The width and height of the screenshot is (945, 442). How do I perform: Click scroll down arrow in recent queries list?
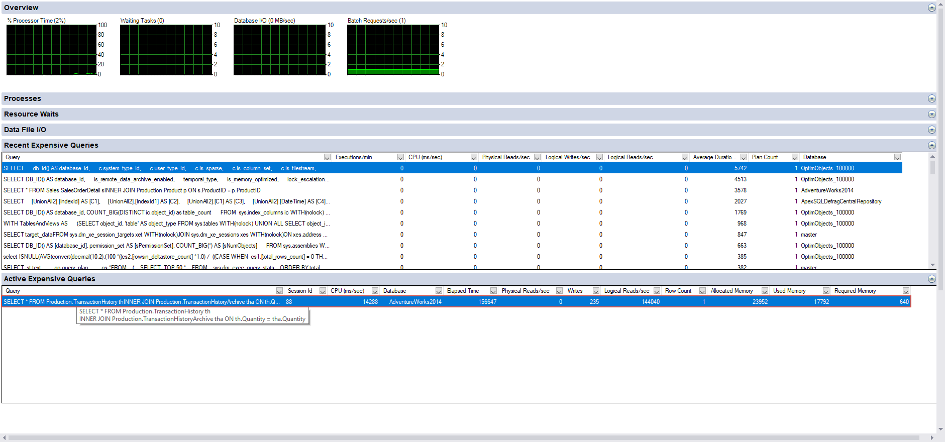(932, 265)
